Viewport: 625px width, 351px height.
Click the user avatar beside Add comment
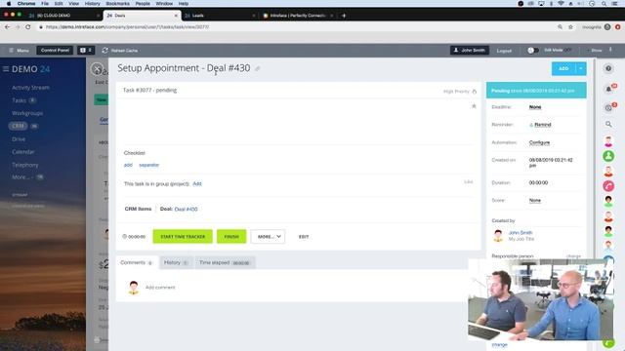click(x=134, y=288)
